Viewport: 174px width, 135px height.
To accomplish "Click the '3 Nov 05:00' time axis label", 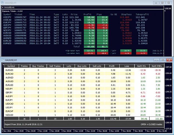I will (67, 131).
